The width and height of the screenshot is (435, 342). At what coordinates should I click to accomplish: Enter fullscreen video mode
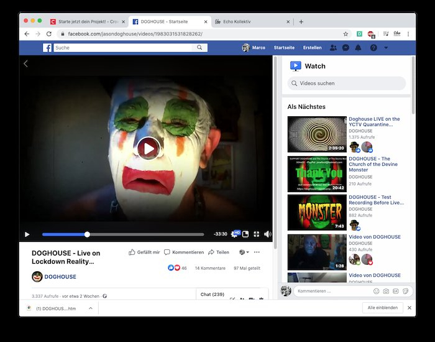[255, 234]
